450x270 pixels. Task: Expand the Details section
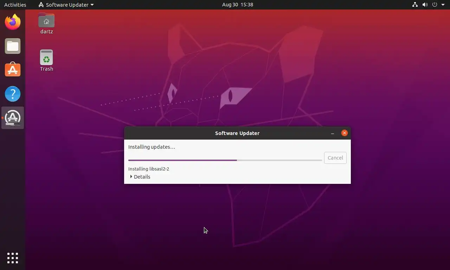tap(140, 177)
